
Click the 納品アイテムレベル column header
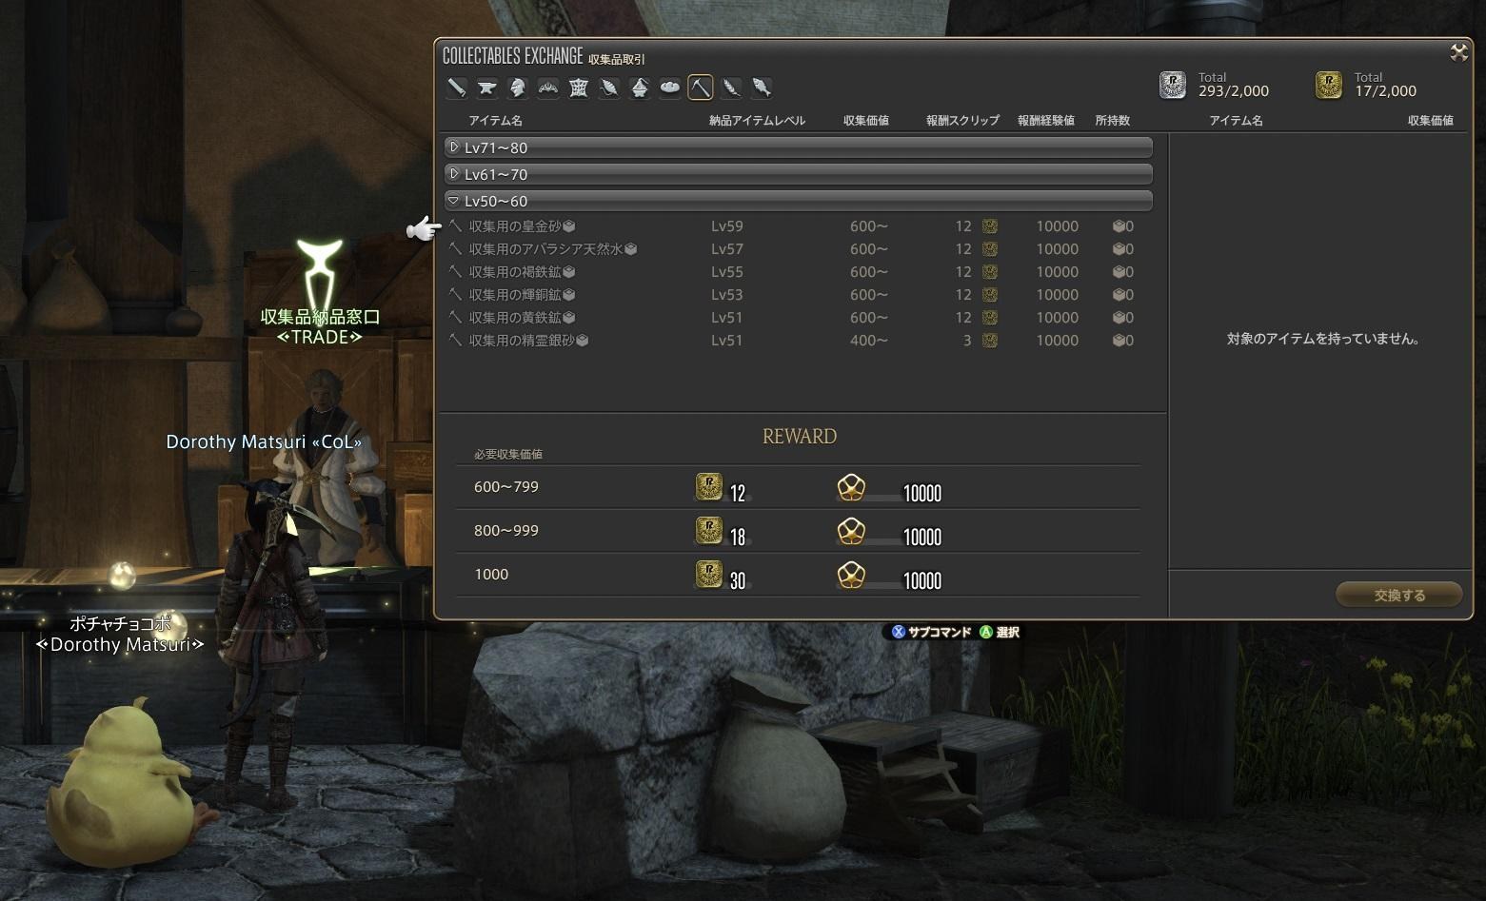click(757, 121)
